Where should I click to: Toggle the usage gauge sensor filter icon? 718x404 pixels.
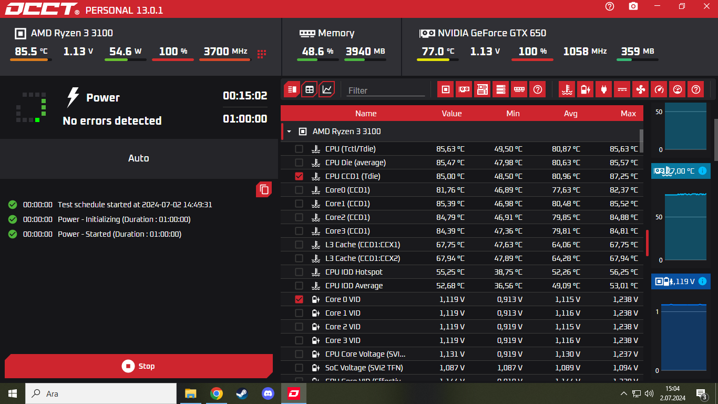tap(678, 89)
